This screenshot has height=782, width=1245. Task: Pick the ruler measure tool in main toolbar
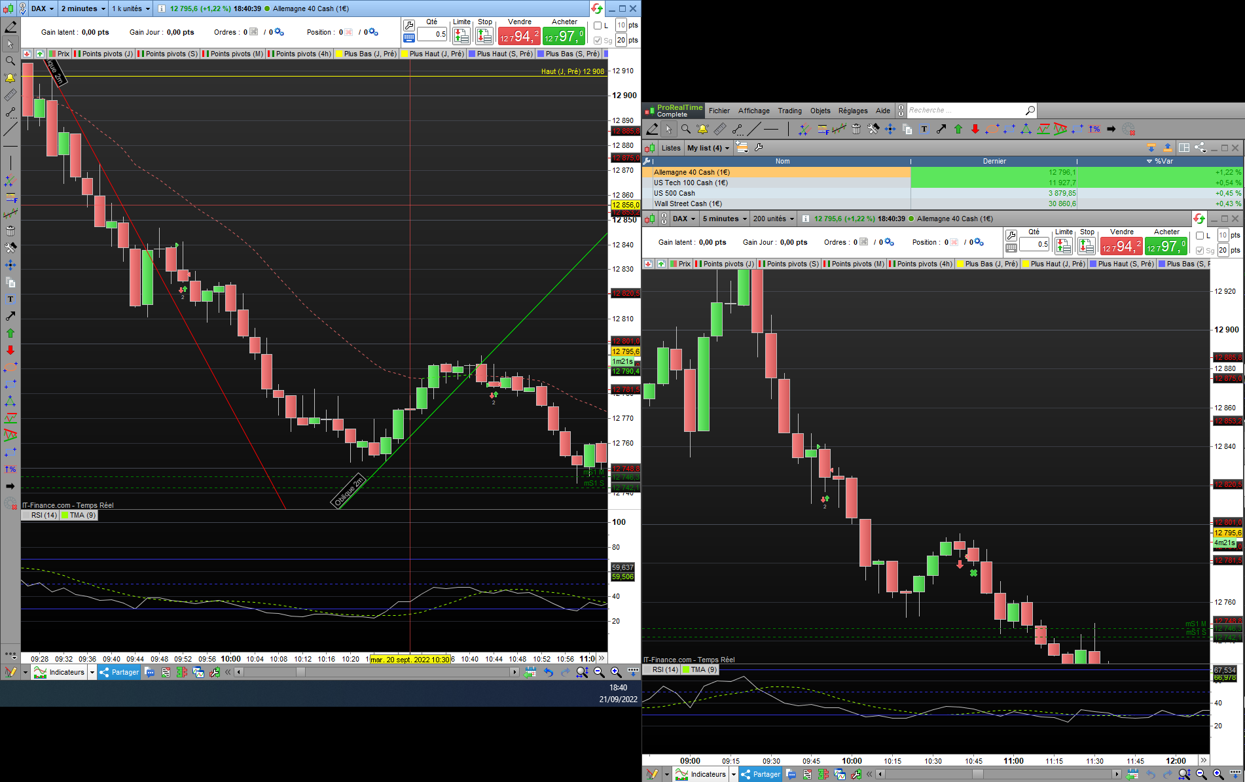click(719, 129)
